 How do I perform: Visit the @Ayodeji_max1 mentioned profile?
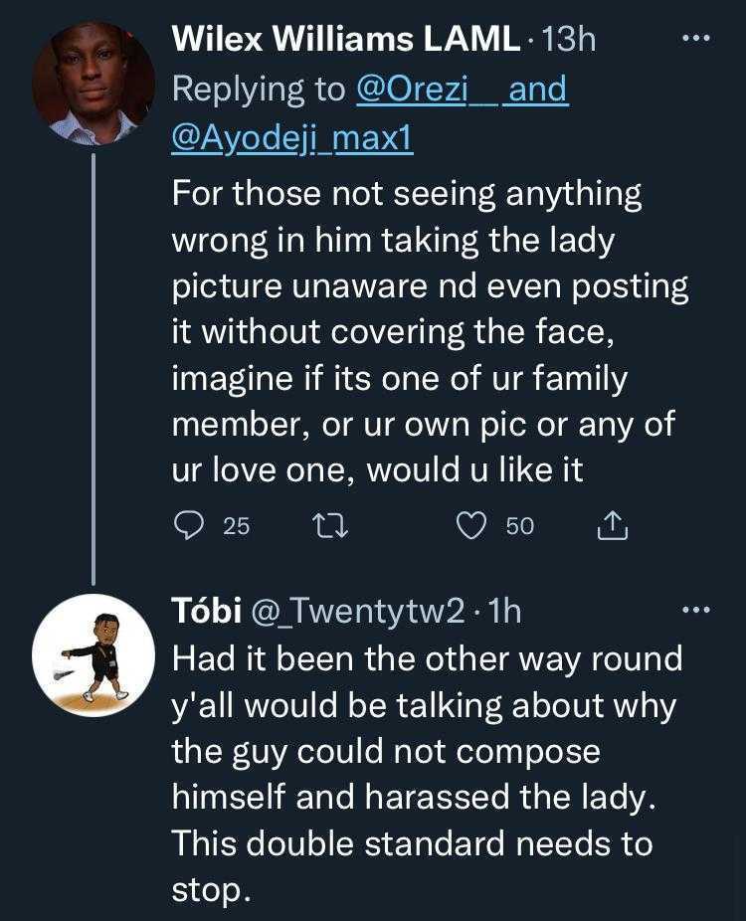click(292, 139)
